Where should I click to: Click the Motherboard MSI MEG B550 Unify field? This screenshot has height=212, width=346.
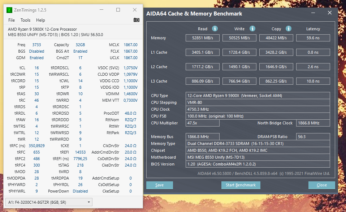click(258, 157)
